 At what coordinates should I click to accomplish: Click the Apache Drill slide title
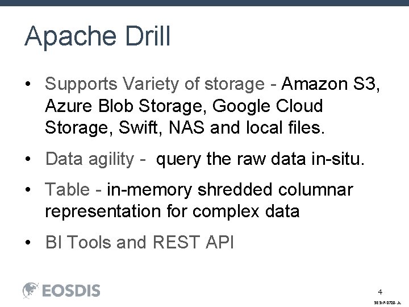tap(97, 36)
